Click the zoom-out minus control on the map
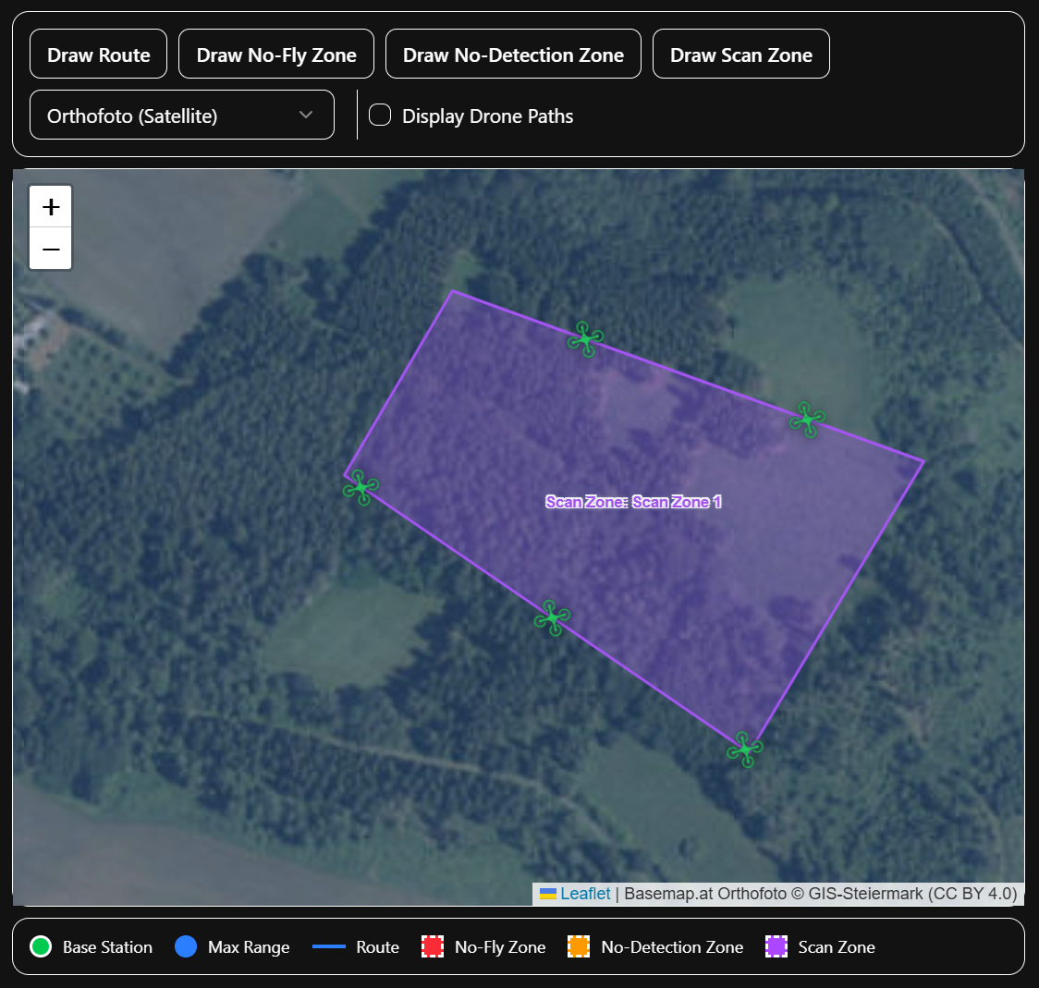This screenshot has height=988, width=1039. 50,249
